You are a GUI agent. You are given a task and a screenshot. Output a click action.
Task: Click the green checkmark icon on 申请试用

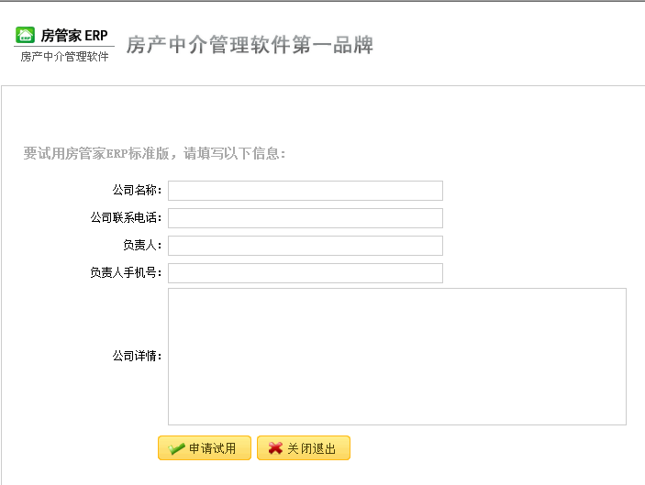point(176,448)
